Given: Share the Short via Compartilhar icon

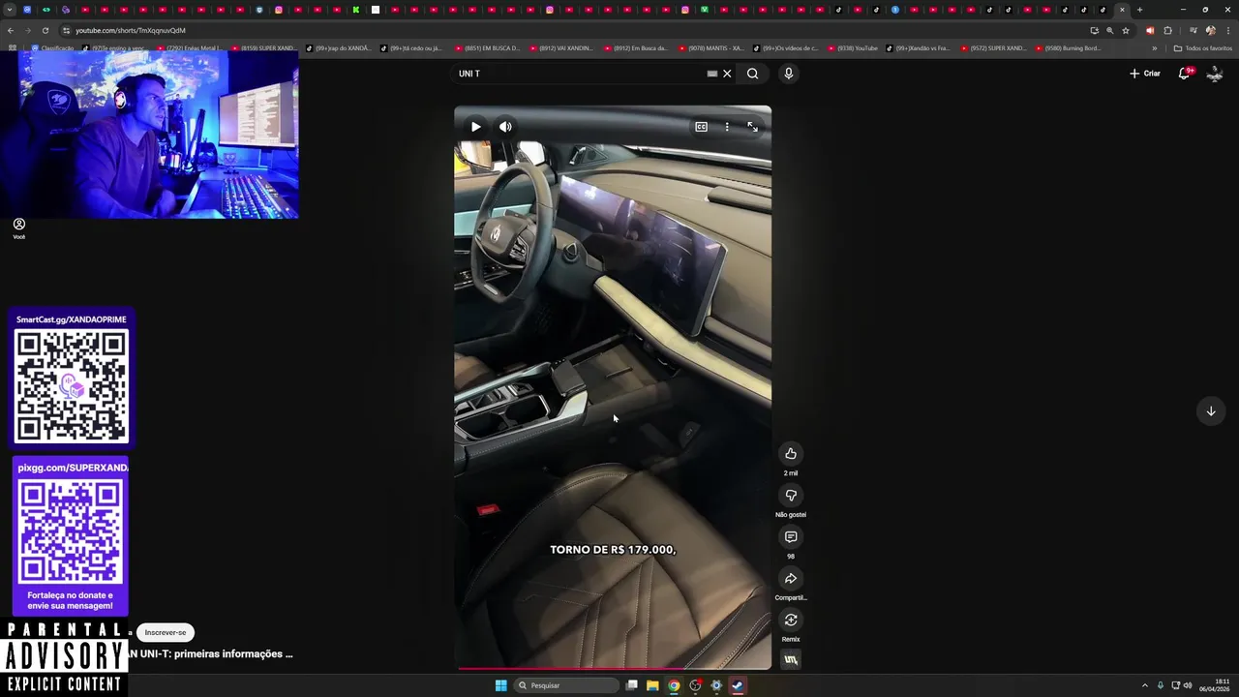Looking at the screenshot, I should (x=791, y=579).
